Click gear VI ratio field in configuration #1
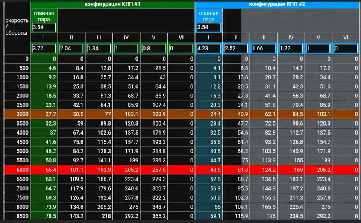Image resolution: width=361 pixels, height=223 pixels. [x=181, y=49]
